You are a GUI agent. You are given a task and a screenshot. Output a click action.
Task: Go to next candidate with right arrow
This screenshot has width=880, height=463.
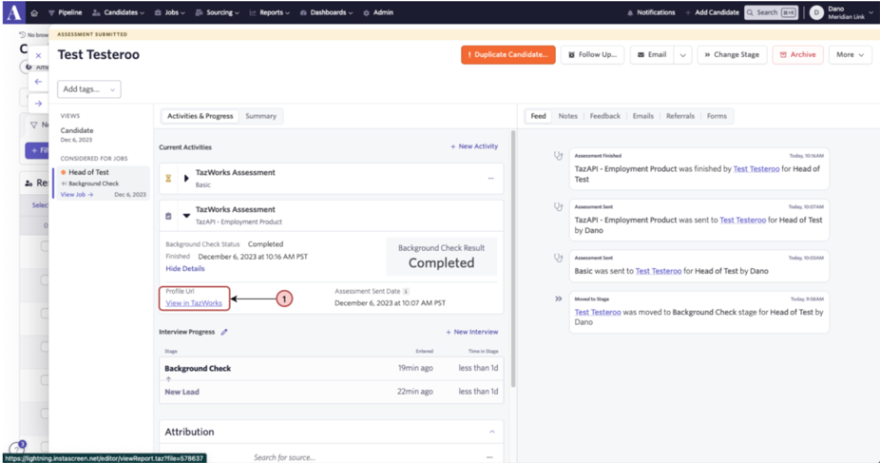click(38, 104)
